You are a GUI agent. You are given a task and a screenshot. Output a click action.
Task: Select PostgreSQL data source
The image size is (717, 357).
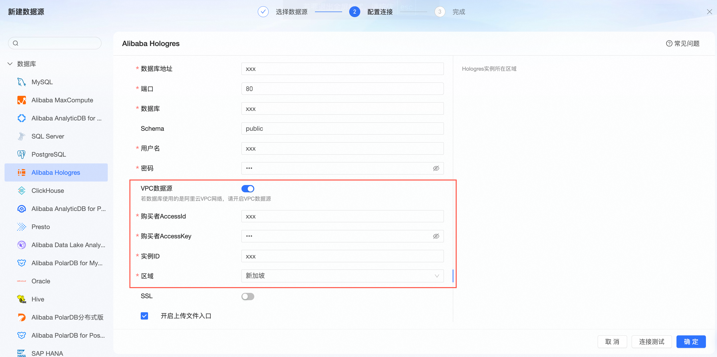[56, 154]
